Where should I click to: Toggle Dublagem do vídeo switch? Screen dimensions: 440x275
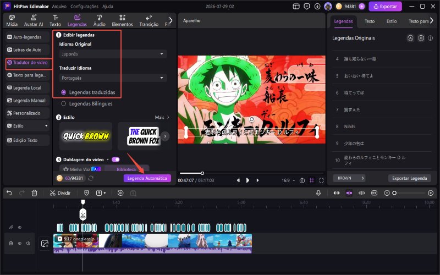[x=116, y=159]
